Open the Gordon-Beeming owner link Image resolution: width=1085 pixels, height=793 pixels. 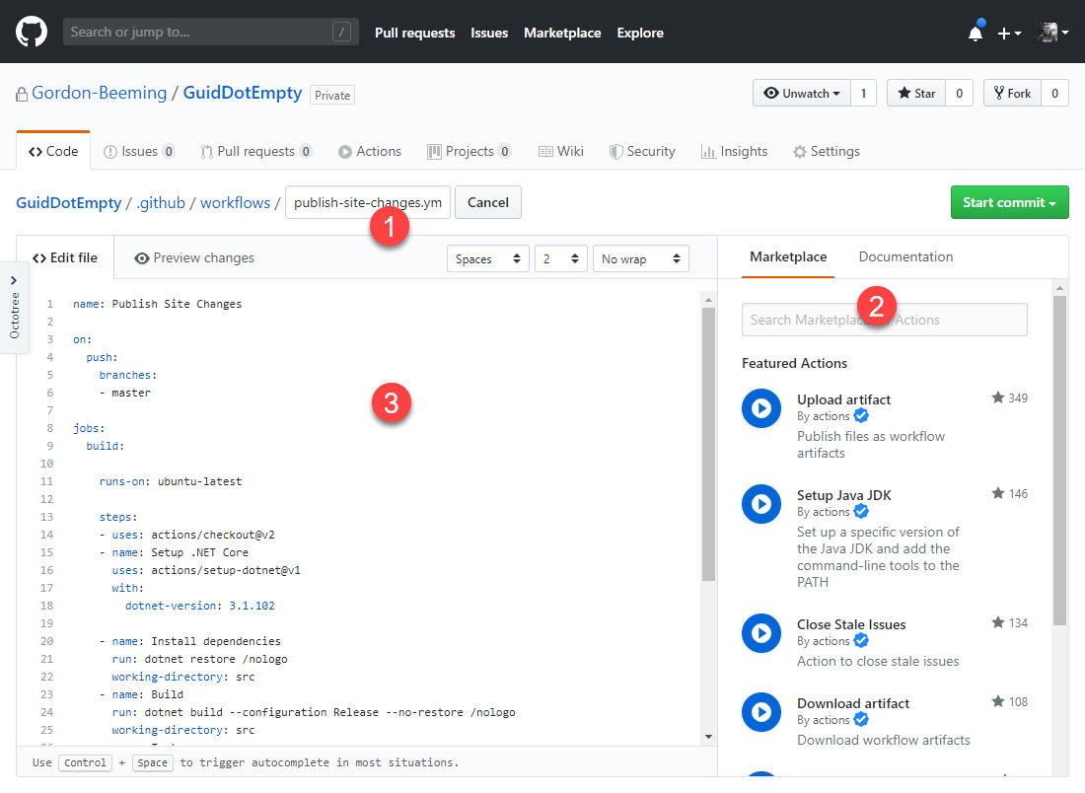point(99,93)
